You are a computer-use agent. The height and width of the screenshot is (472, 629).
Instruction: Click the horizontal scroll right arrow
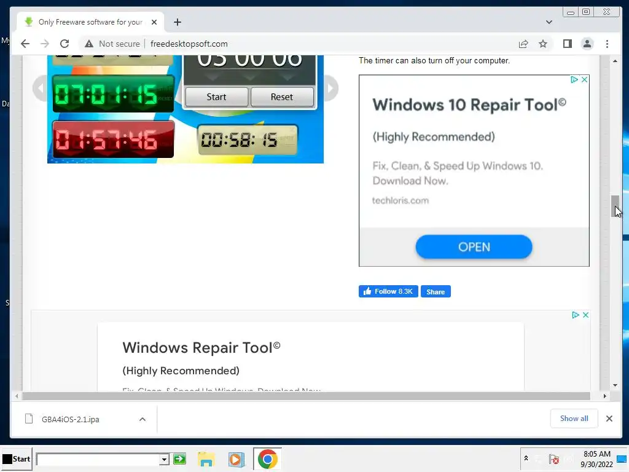click(x=605, y=396)
